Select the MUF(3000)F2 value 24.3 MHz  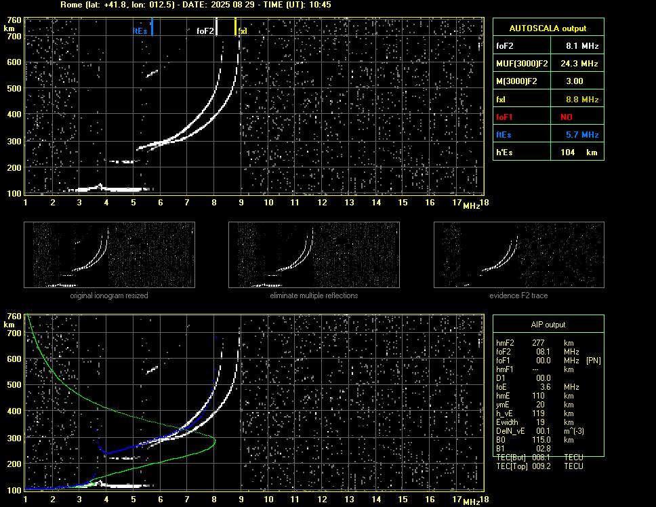(x=579, y=64)
